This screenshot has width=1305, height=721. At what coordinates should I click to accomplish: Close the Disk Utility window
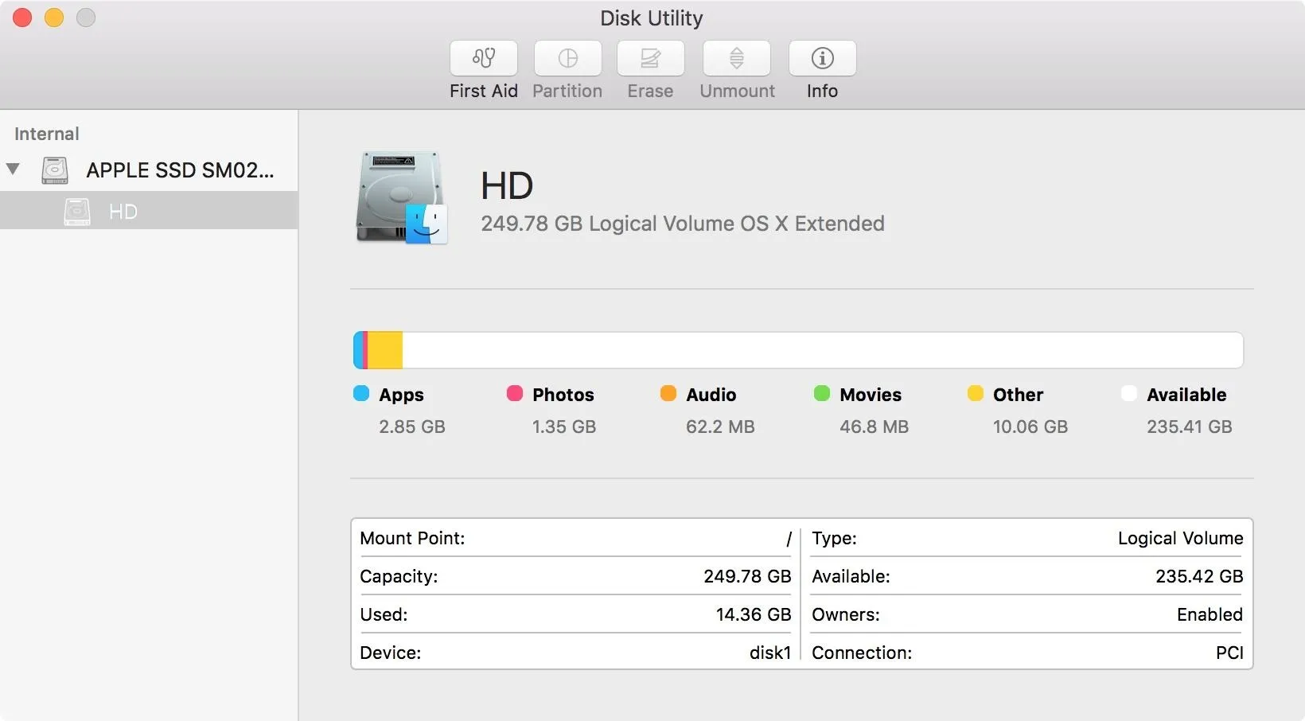click(x=22, y=18)
